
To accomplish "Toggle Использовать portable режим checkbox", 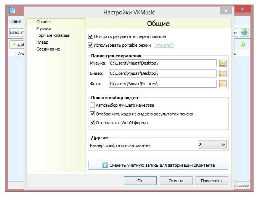I will point(90,45).
